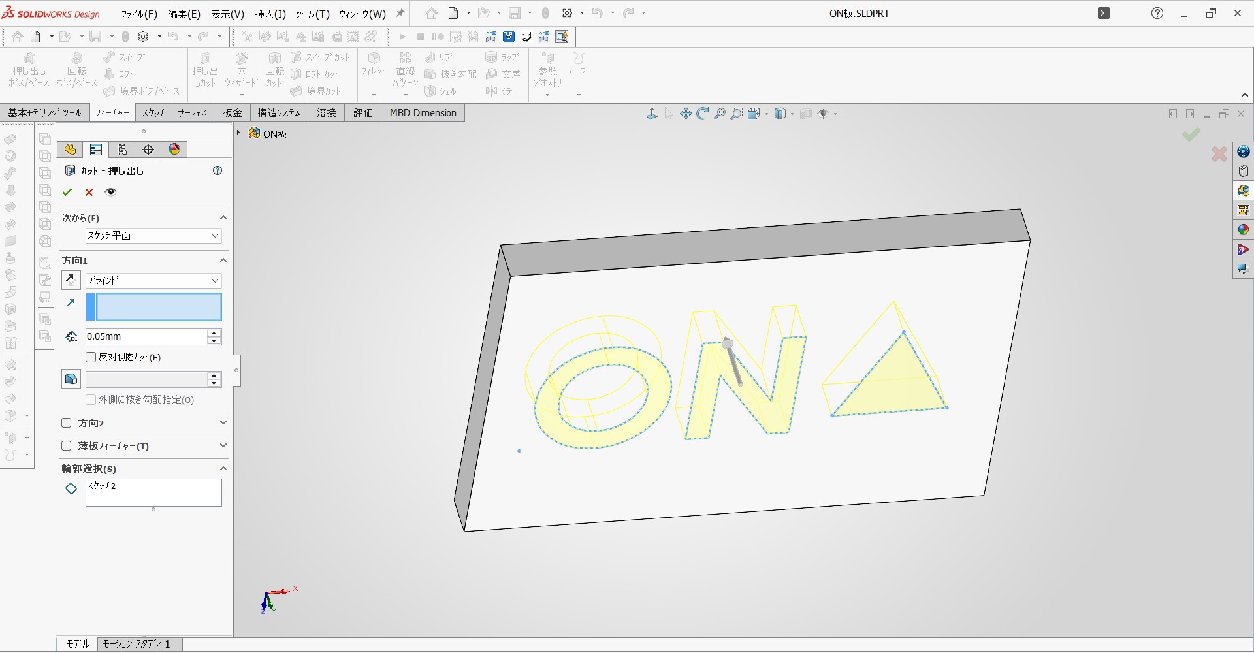Expand the ON板 tree node
Screen dimensions: 1254x653
coord(238,133)
